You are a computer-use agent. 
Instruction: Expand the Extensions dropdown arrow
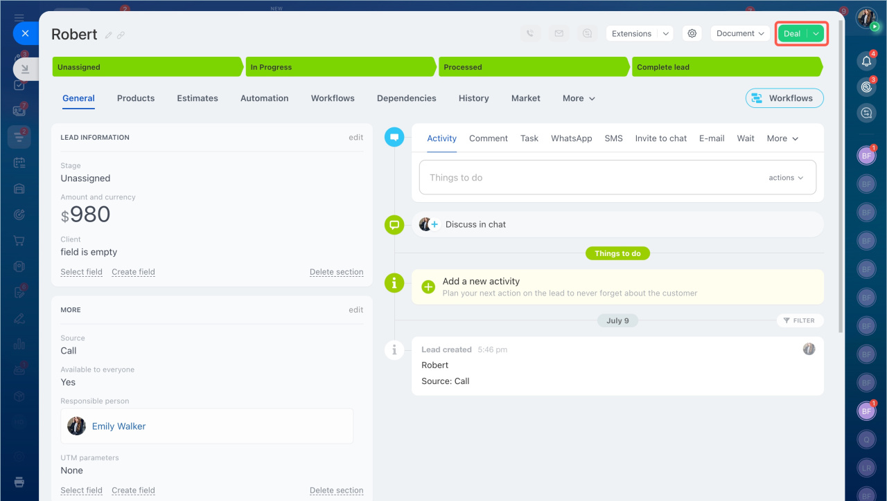pos(665,33)
